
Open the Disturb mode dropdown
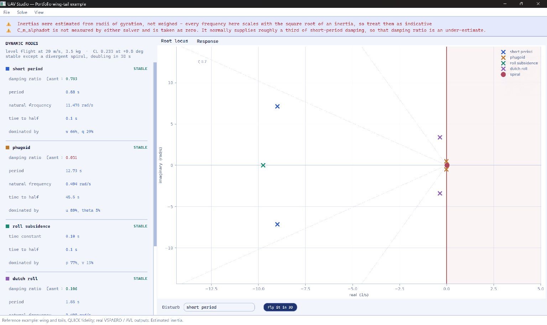click(x=219, y=307)
